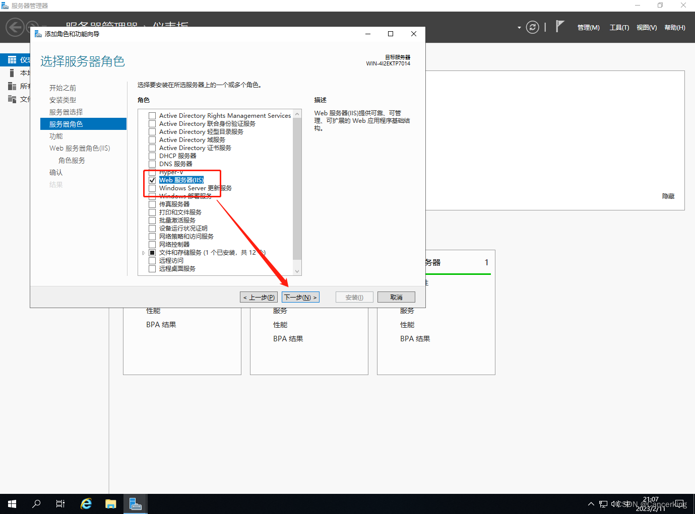Open the 帮助(H) menu
The width and height of the screenshot is (695, 514).
675,28
